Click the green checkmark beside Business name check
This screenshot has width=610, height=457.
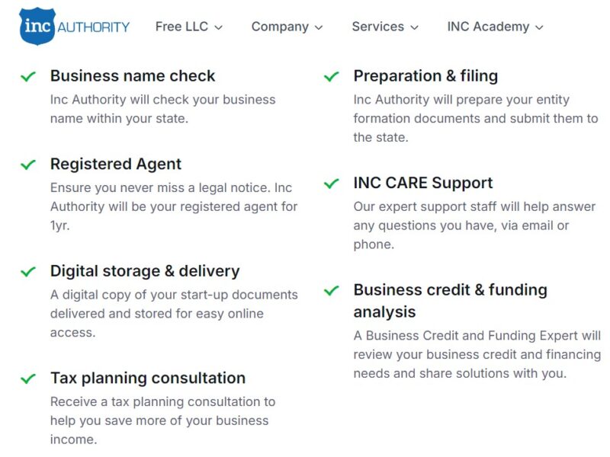pyautogui.click(x=28, y=76)
